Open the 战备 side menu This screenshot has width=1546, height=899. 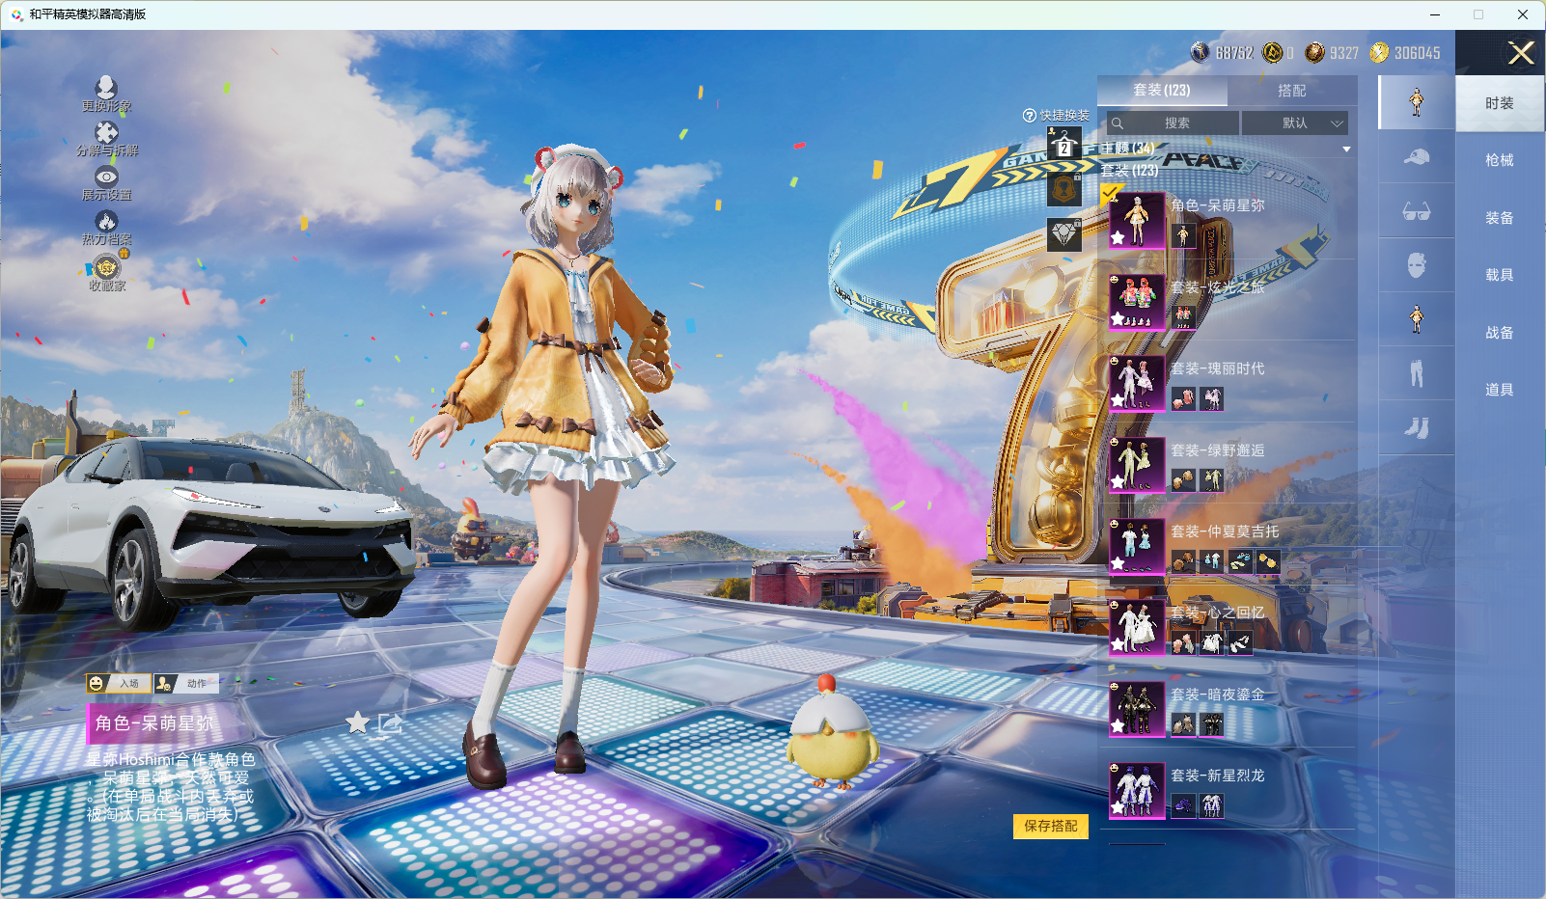1500,333
